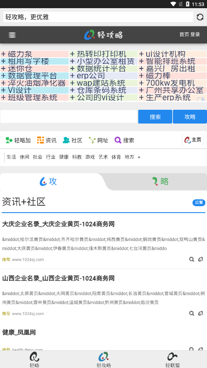Link icon on 大庆企业名录 entry

tap(201, 260)
